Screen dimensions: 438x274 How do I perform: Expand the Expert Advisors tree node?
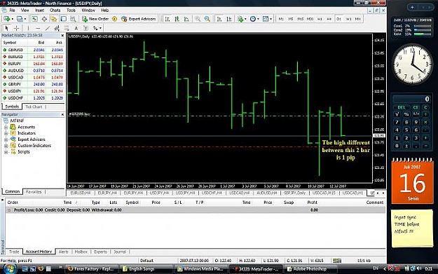pos(6,139)
